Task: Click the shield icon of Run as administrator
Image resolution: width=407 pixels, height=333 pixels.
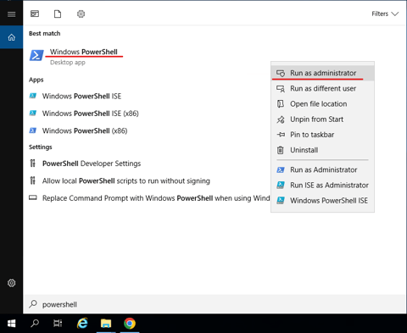Action: click(281, 74)
